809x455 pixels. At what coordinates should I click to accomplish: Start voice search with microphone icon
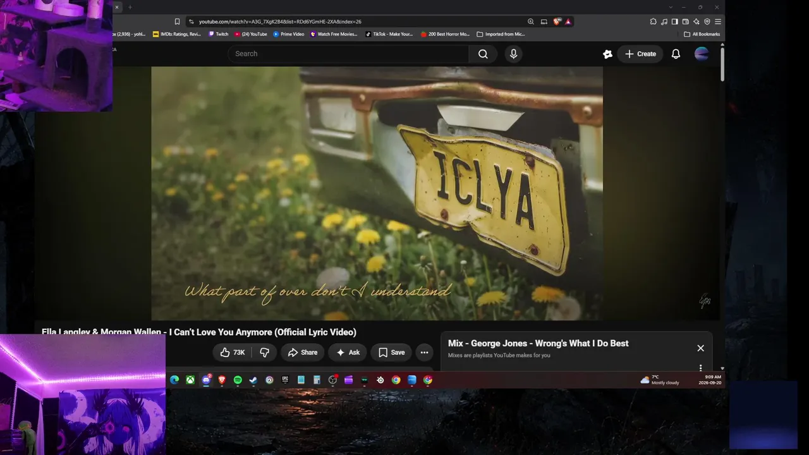513,54
